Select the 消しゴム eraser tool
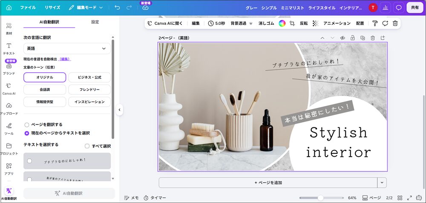Screen dimensions: 426x203 pyautogui.click(x=266, y=23)
